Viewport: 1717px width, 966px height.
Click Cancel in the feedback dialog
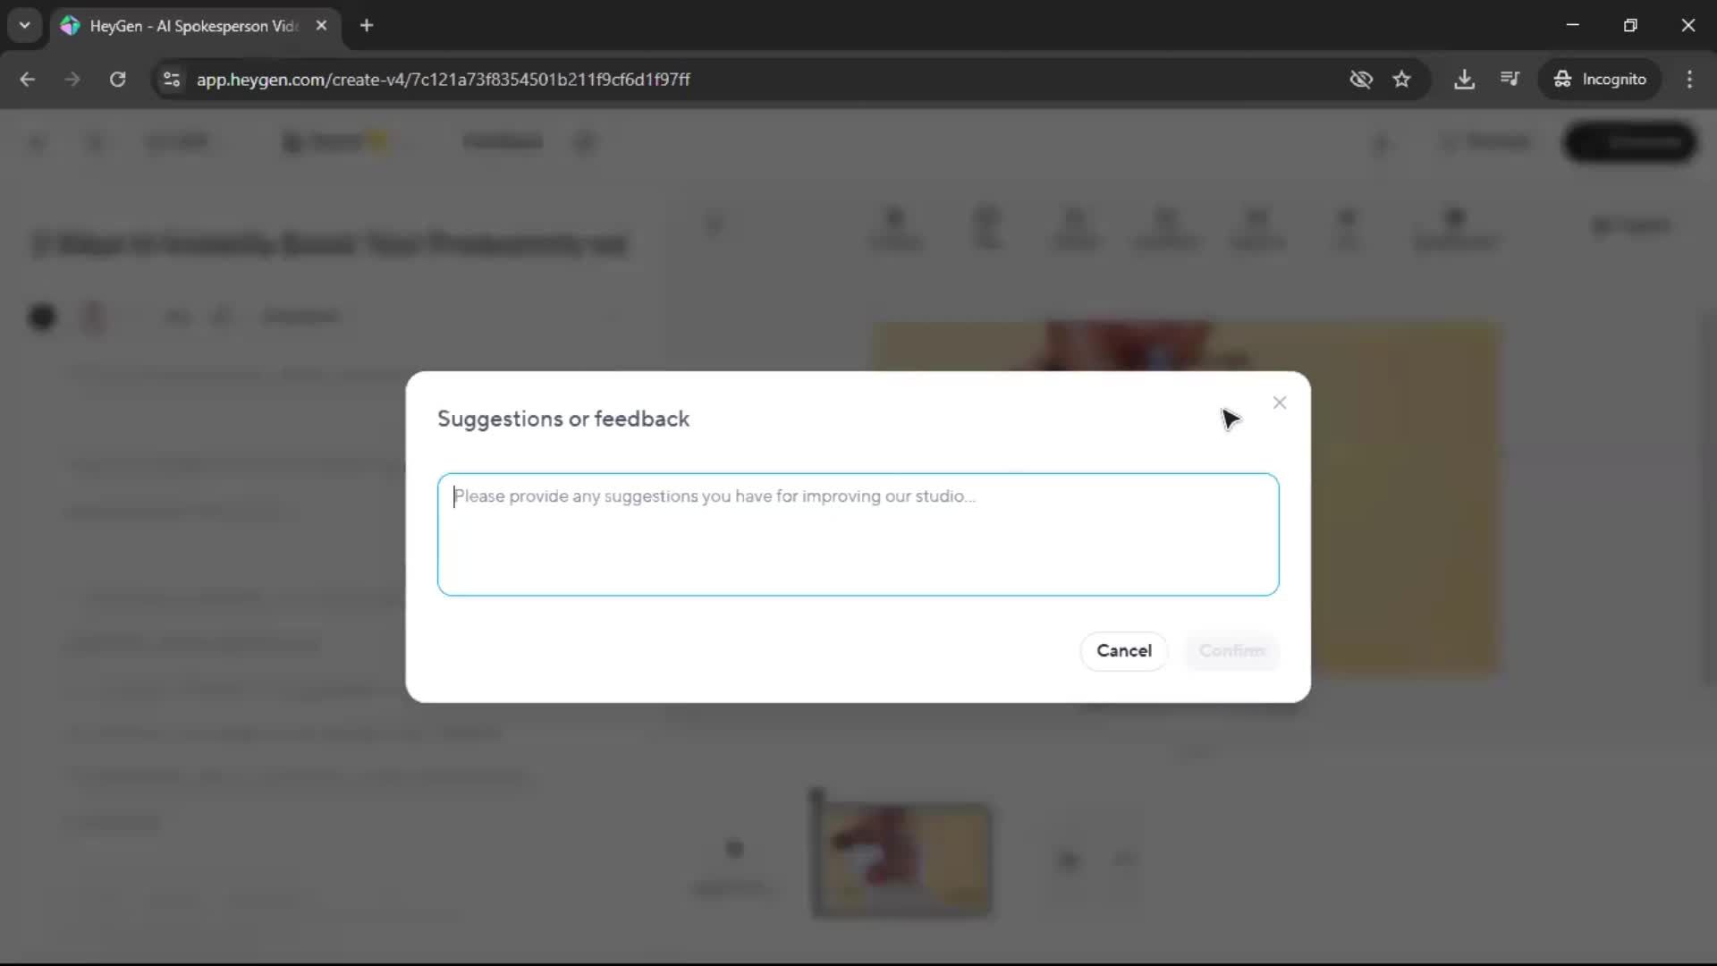click(1123, 651)
